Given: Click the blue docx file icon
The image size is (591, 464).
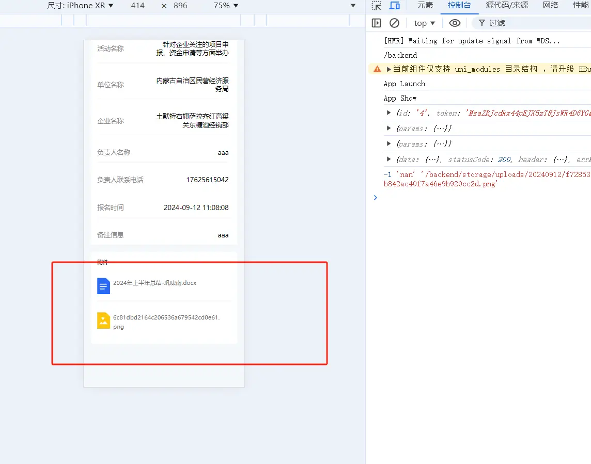Looking at the screenshot, I should (x=104, y=286).
